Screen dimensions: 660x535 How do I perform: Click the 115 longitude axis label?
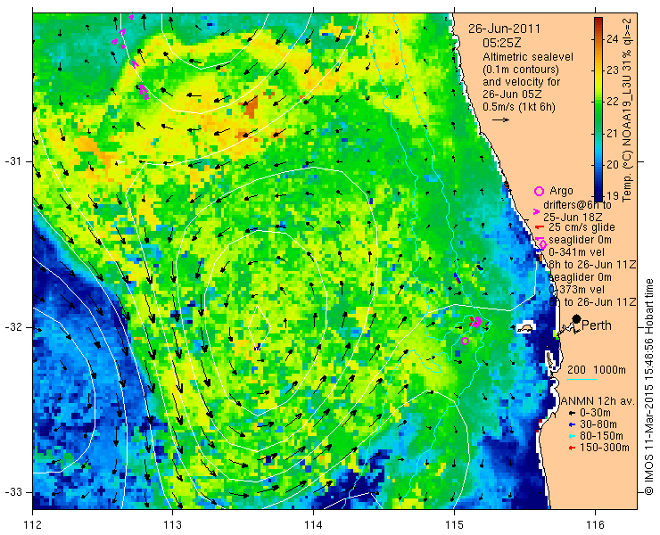[x=454, y=525]
